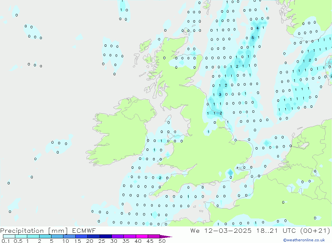Click the '0.5' legend scale label
The width and height of the screenshot is (332, 243).
(18, 241)
